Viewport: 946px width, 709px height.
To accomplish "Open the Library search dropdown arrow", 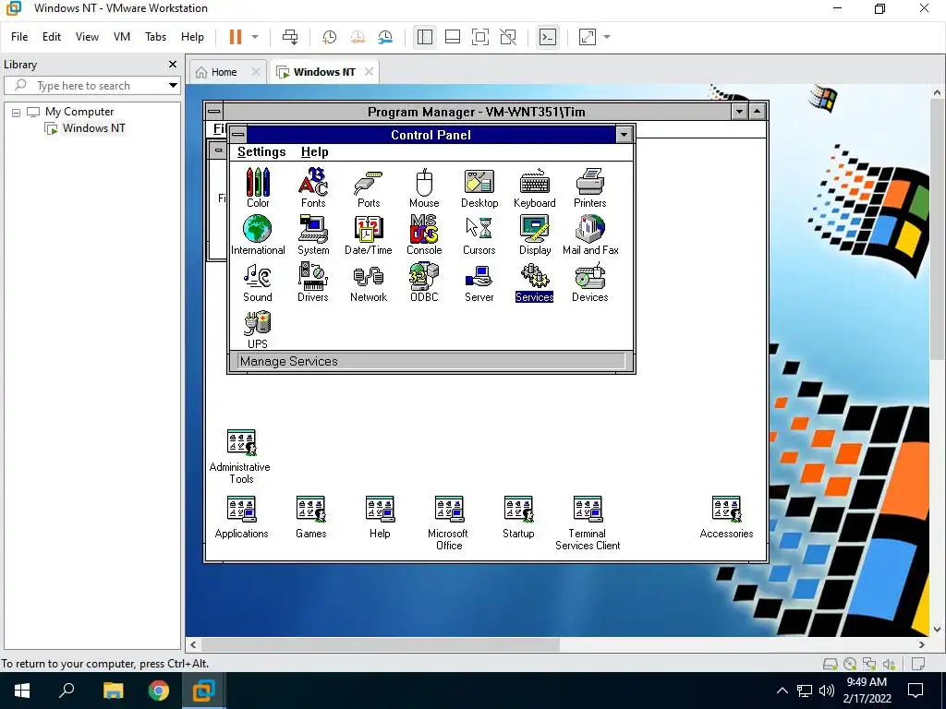I will point(173,86).
